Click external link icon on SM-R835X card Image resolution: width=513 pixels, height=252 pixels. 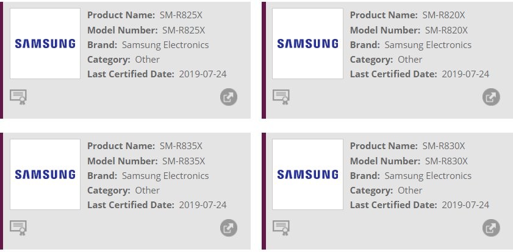[x=229, y=228]
